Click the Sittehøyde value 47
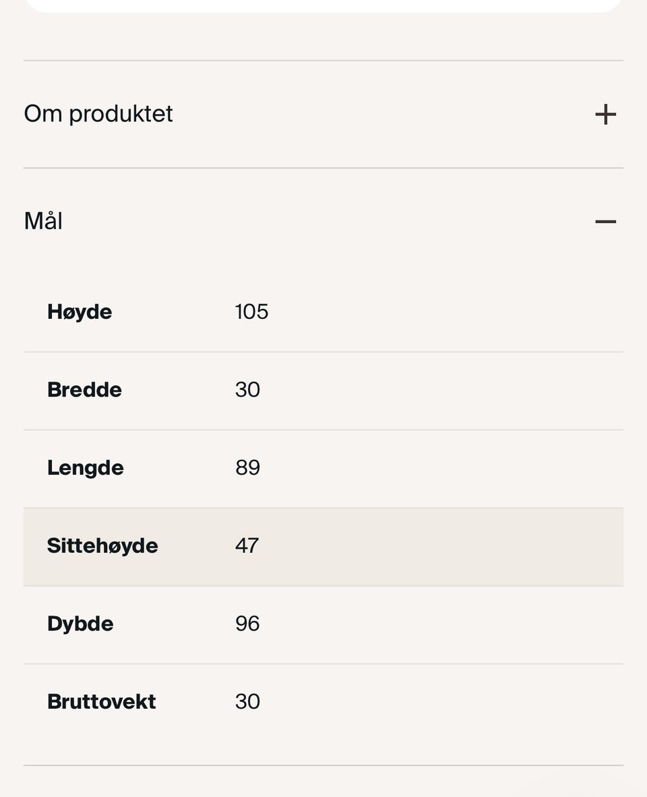 click(x=247, y=545)
